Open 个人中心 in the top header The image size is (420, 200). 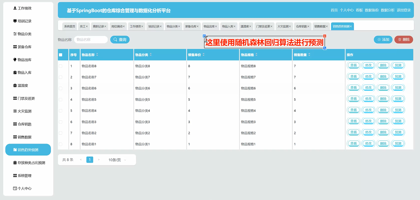coord(347,10)
